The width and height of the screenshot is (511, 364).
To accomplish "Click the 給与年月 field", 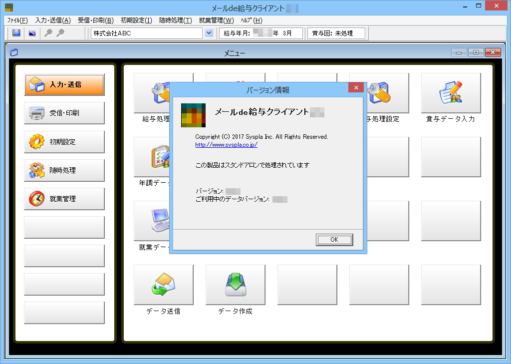I will [x=261, y=33].
